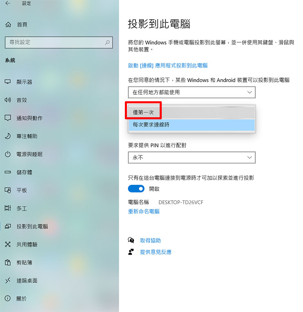Image resolution: width=303 pixels, height=312 pixels.
Task: Click the info icon for 關於
Action: tap(8, 298)
